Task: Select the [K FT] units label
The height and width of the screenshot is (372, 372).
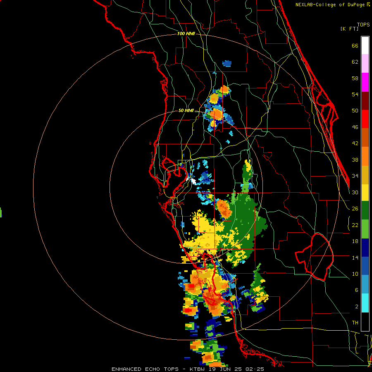Action: (349, 29)
